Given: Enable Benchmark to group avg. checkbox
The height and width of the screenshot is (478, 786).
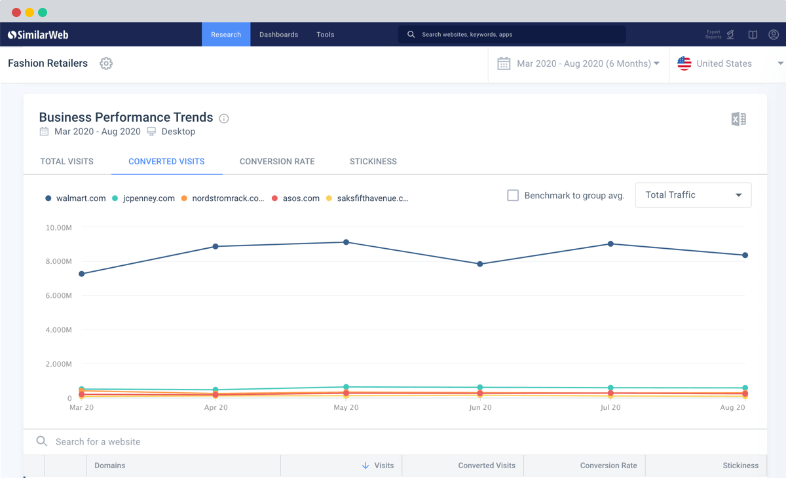Looking at the screenshot, I should pyautogui.click(x=513, y=195).
